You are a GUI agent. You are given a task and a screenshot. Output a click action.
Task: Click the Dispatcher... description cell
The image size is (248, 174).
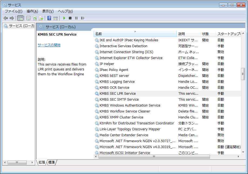click(x=188, y=76)
